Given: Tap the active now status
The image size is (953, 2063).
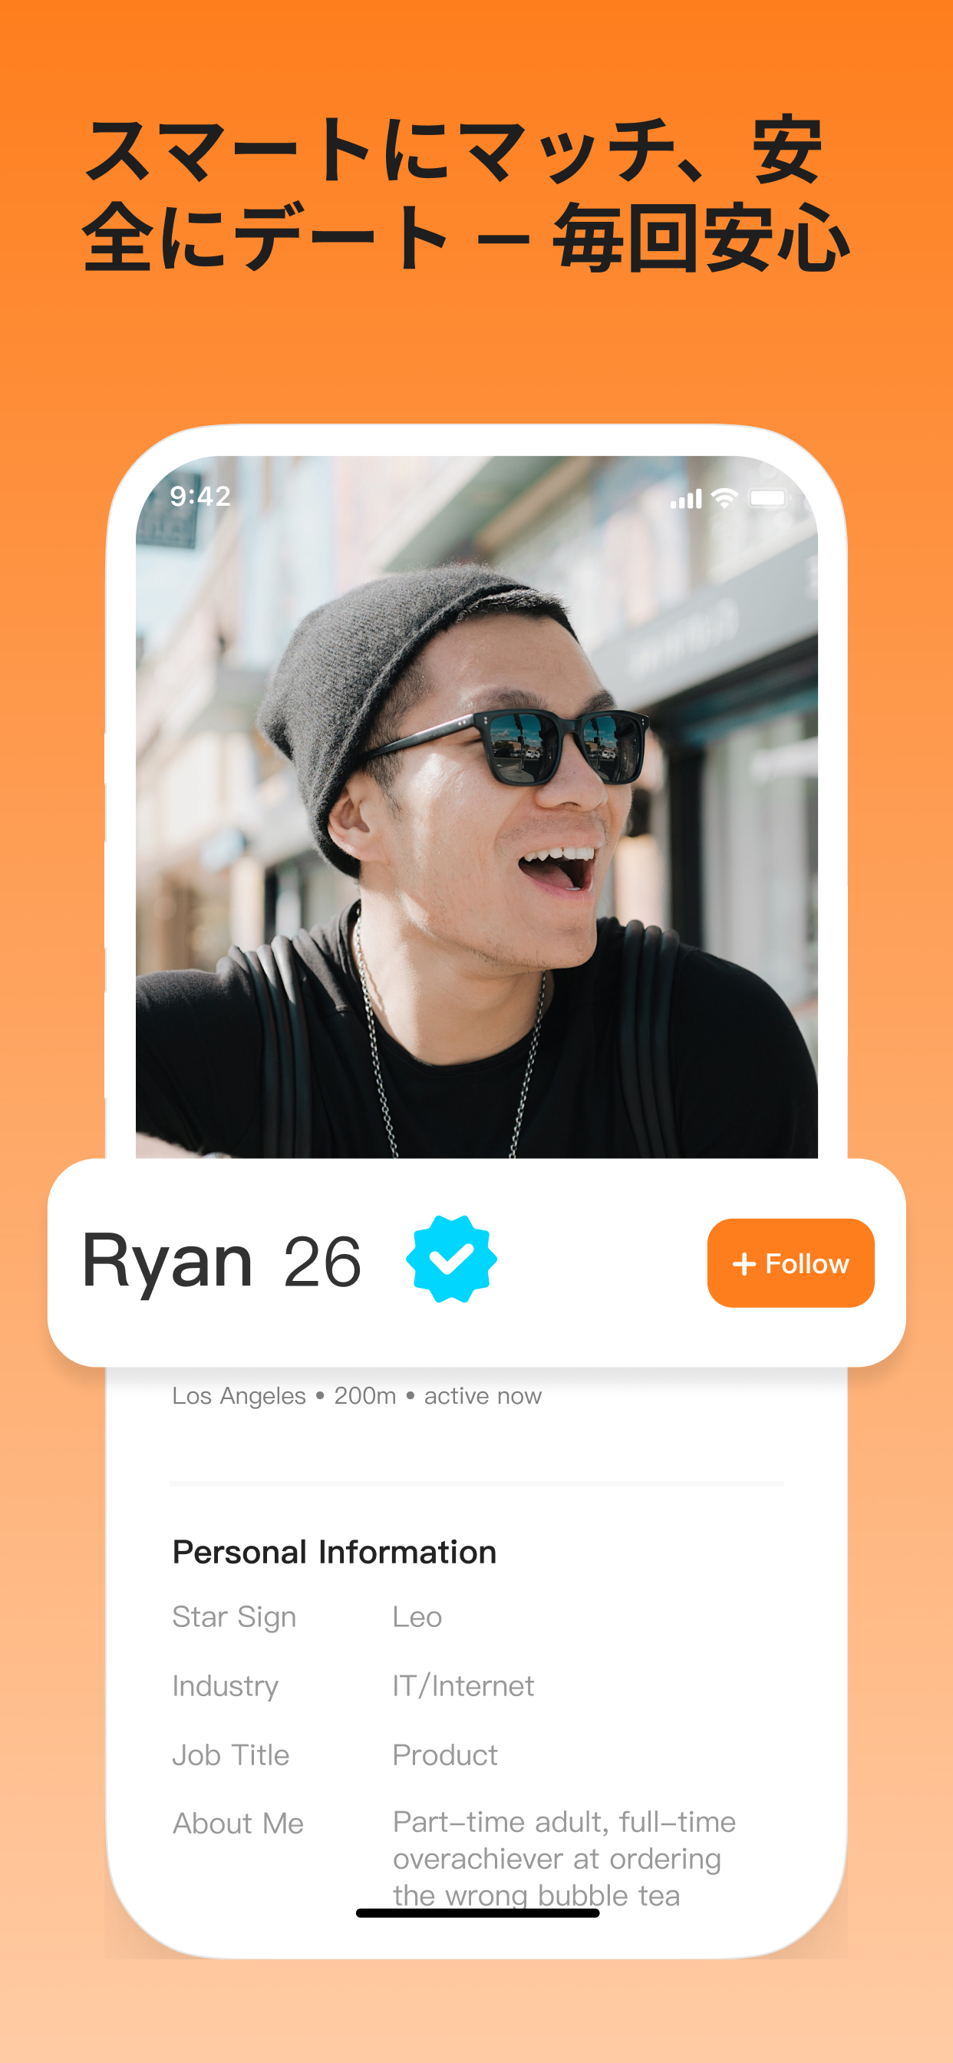Looking at the screenshot, I should pos(483,1396).
